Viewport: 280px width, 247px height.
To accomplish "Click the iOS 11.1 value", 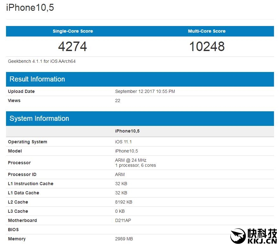I will click(x=123, y=142).
